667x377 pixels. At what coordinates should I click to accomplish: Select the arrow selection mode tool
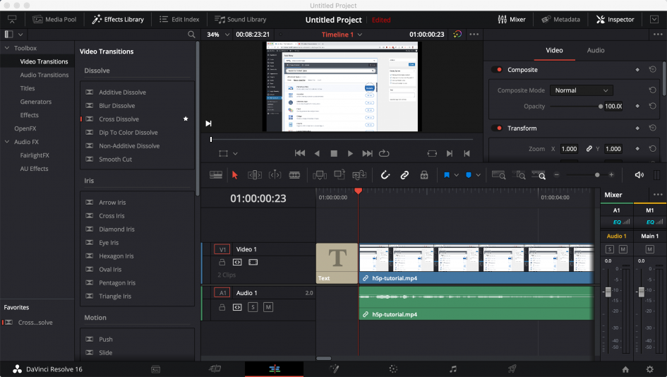(x=235, y=175)
